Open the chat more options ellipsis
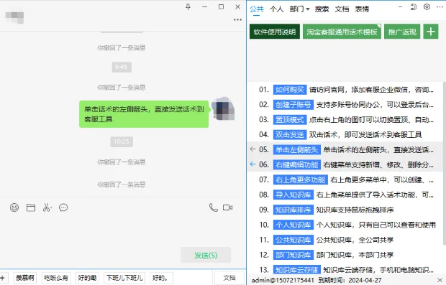This screenshot has width=446, height=285. tap(237, 20)
